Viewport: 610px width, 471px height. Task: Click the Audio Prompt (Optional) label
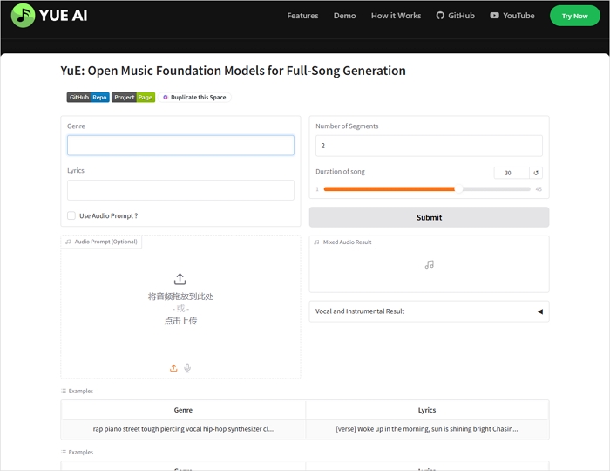coord(102,242)
